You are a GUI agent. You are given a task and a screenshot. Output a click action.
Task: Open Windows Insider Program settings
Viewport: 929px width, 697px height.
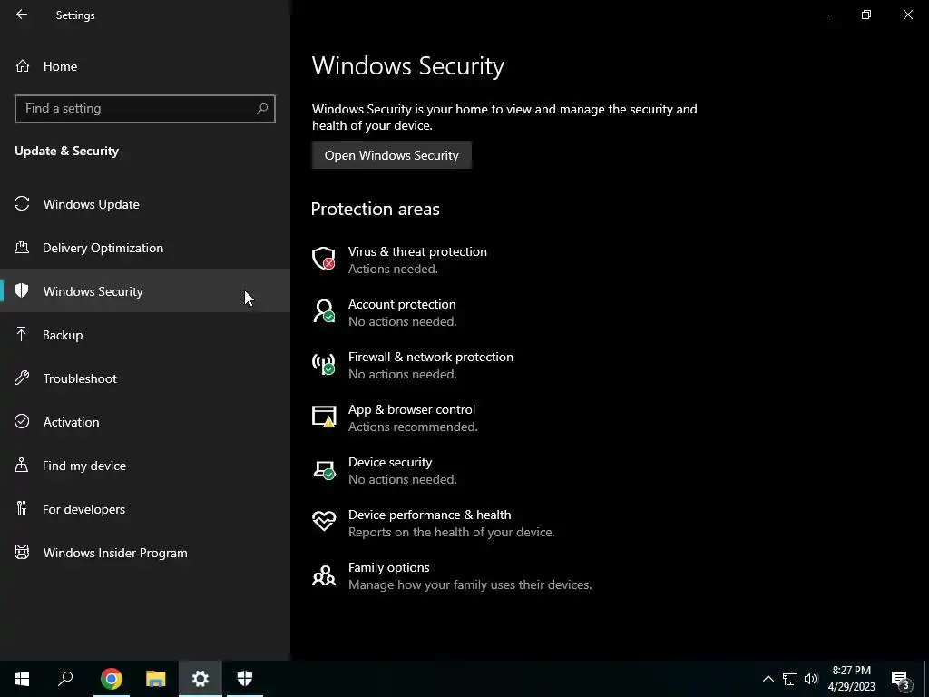click(x=145, y=553)
